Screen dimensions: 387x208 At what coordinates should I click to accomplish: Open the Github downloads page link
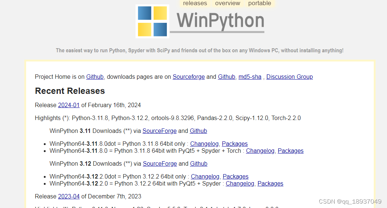tap(226, 77)
